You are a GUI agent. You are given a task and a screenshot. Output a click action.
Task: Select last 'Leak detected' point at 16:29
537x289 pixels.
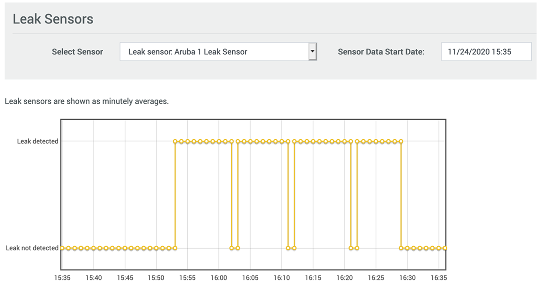(401, 142)
